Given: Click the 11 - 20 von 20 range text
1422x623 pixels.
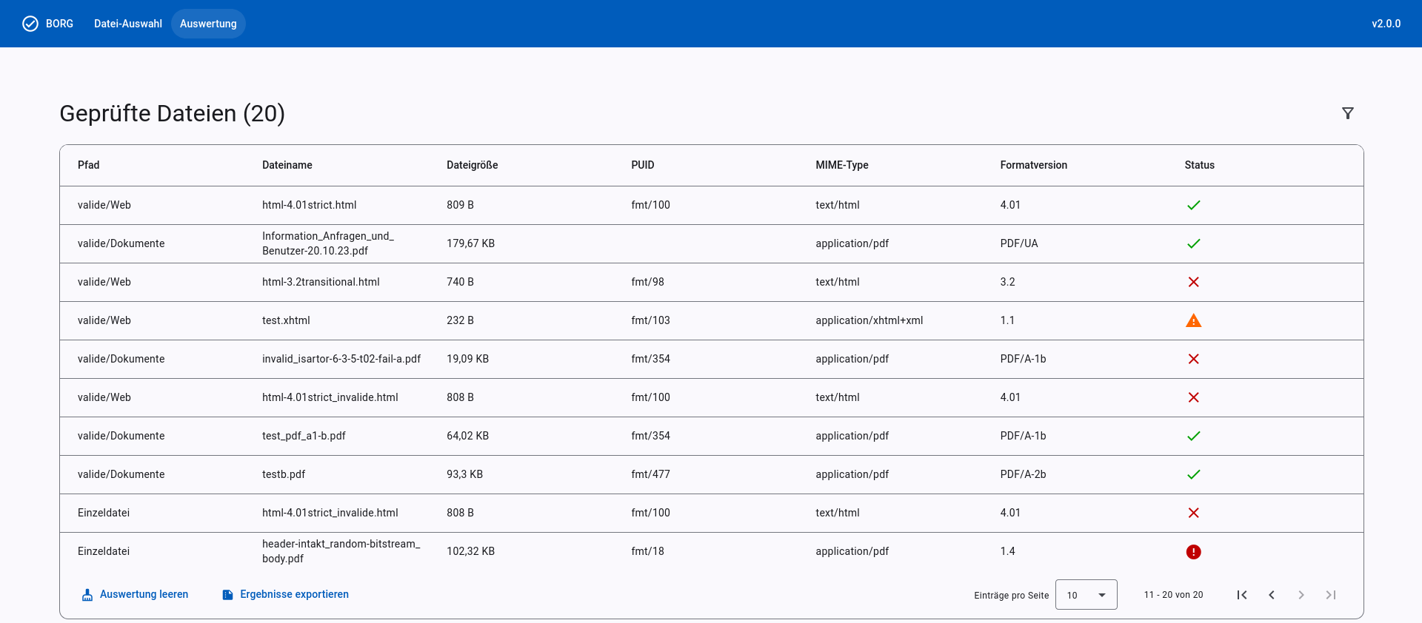Looking at the screenshot, I should tap(1173, 595).
